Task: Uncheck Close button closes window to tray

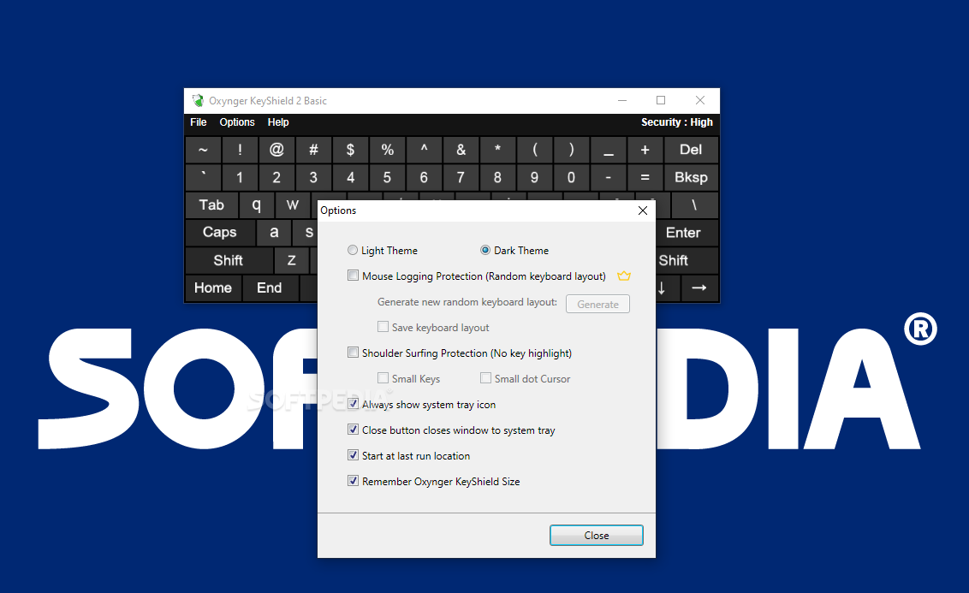Action: (x=353, y=430)
